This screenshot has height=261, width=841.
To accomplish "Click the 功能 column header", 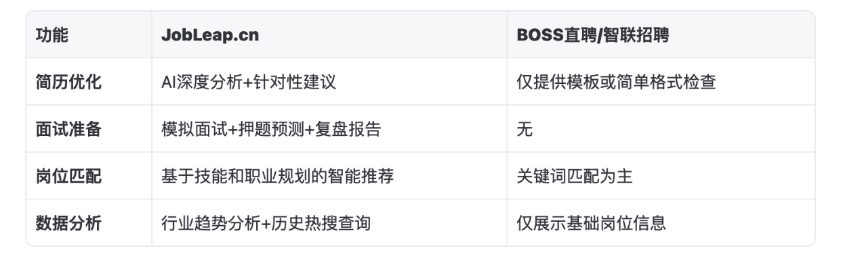I will (x=52, y=35).
